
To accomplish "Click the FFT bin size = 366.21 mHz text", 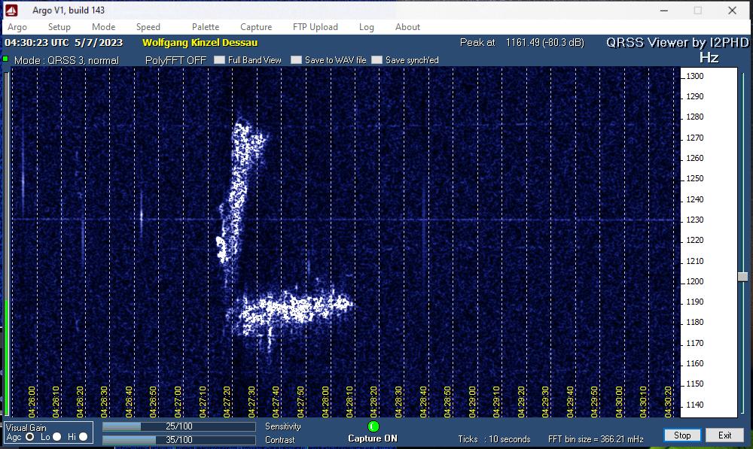I will coord(596,439).
